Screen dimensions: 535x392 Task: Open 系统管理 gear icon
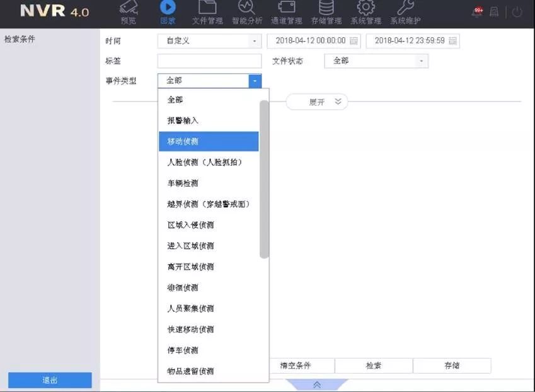point(366,9)
